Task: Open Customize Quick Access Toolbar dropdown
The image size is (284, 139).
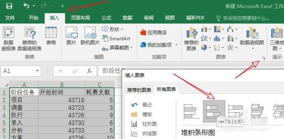Action: 63,6
